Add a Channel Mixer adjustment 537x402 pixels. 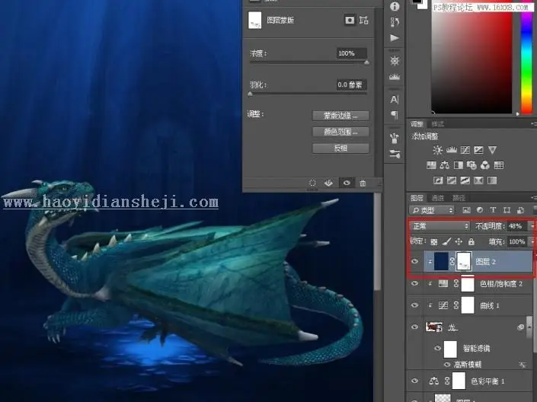coord(485,165)
